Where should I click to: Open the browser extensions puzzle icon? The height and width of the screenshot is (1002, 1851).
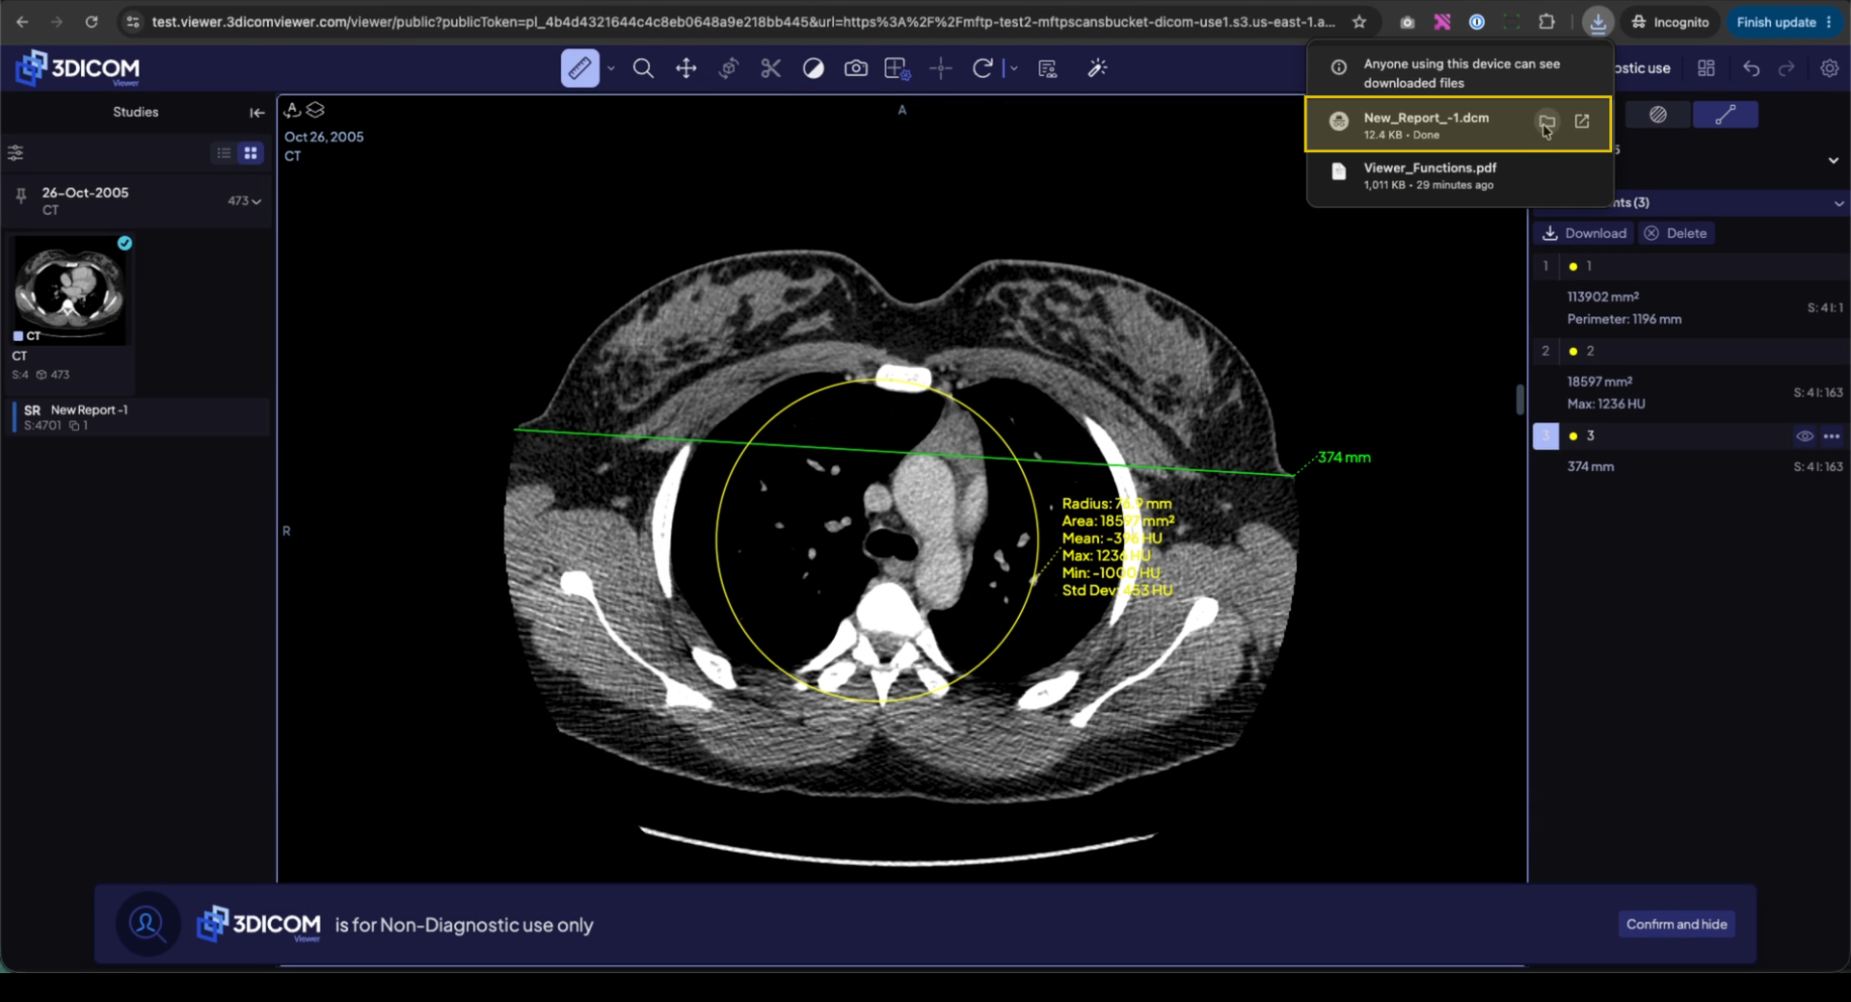pyautogui.click(x=1547, y=22)
